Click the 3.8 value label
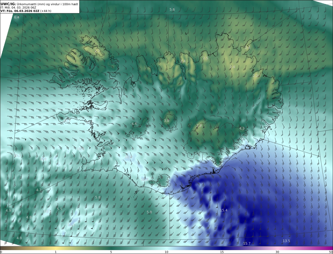The image size is (333, 254). click(166, 121)
